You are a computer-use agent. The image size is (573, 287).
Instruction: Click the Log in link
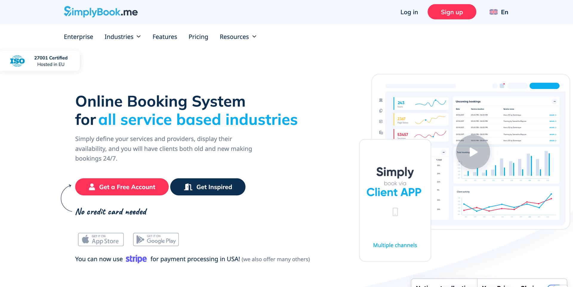[x=409, y=12]
